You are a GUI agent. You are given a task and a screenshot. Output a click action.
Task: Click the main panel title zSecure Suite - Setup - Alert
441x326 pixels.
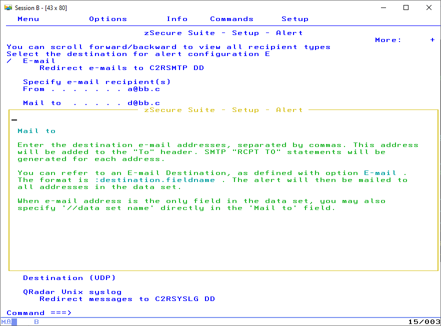tap(223, 33)
